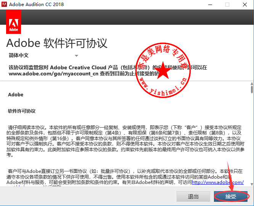Viewport: 254px width, 206px height.
Task: Click the bold '软件许可协议' subheading
Action: (x=22, y=111)
